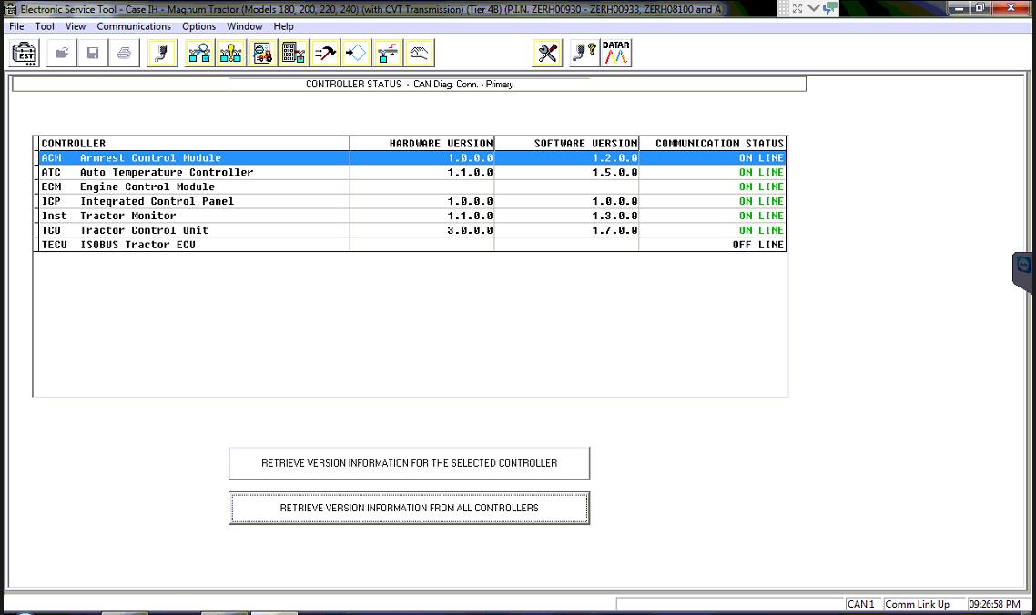Open the Options menu
The image size is (1036, 615).
point(198,26)
